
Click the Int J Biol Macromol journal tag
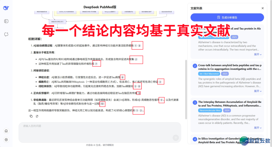click(209, 74)
